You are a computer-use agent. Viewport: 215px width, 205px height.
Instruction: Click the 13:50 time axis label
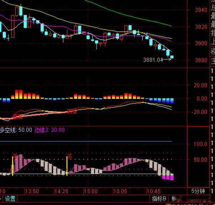pyautogui.click(x=32, y=191)
